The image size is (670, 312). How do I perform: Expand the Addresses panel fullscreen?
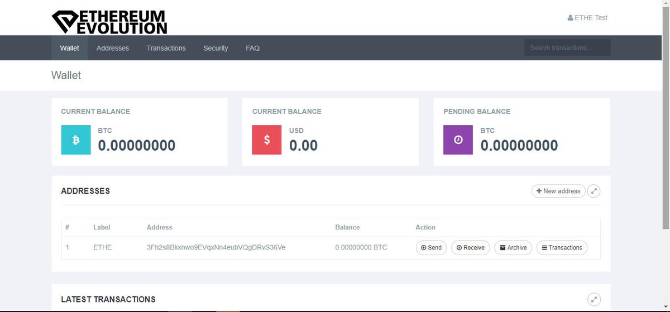594,191
